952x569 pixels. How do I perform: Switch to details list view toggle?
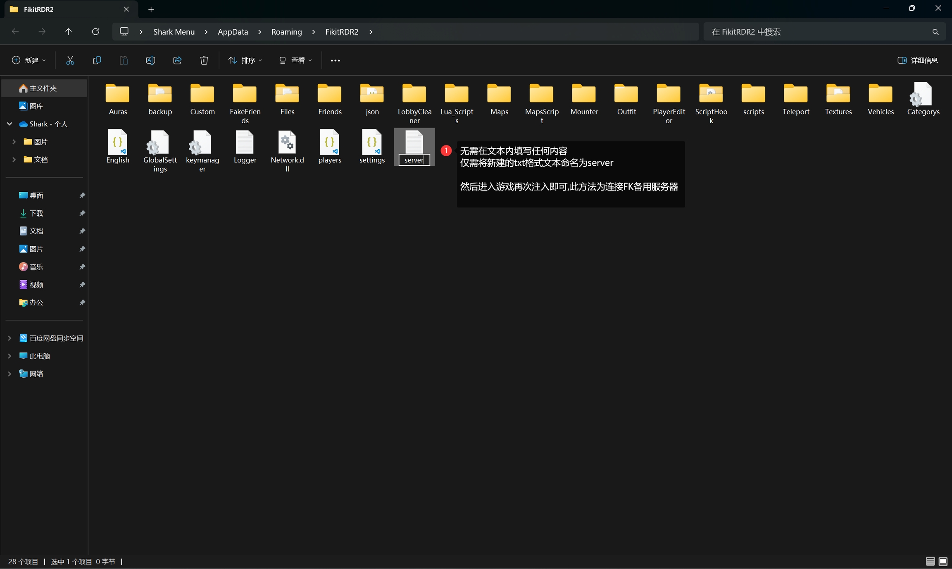coord(930,561)
